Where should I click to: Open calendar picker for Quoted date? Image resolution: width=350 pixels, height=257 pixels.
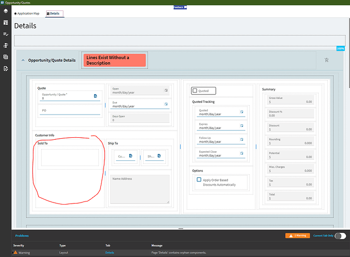[x=242, y=112]
